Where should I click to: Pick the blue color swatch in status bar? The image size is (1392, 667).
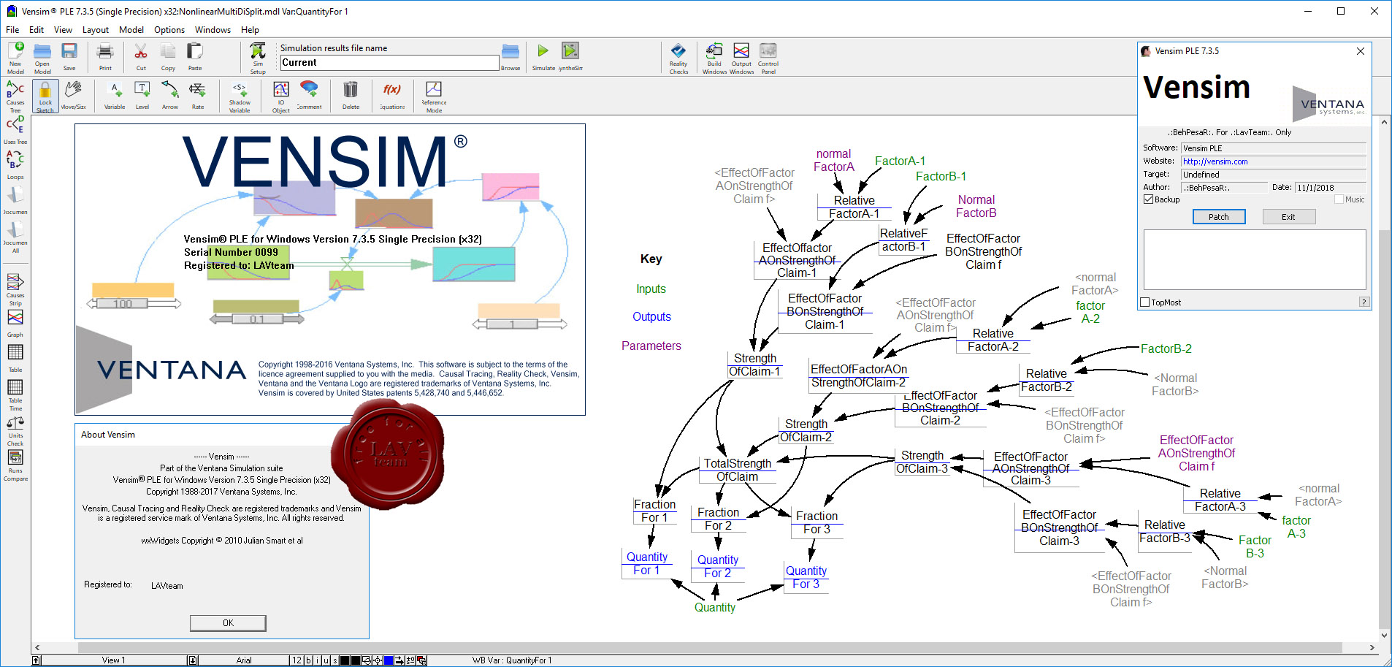pos(389,660)
